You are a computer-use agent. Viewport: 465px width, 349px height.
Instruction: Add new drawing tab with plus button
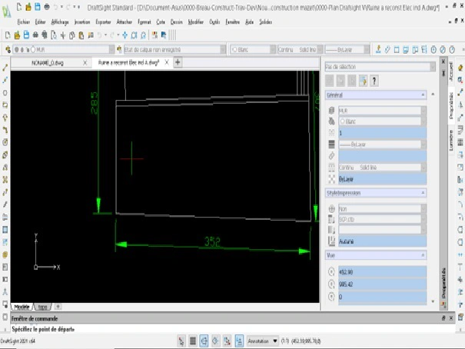(178, 61)
